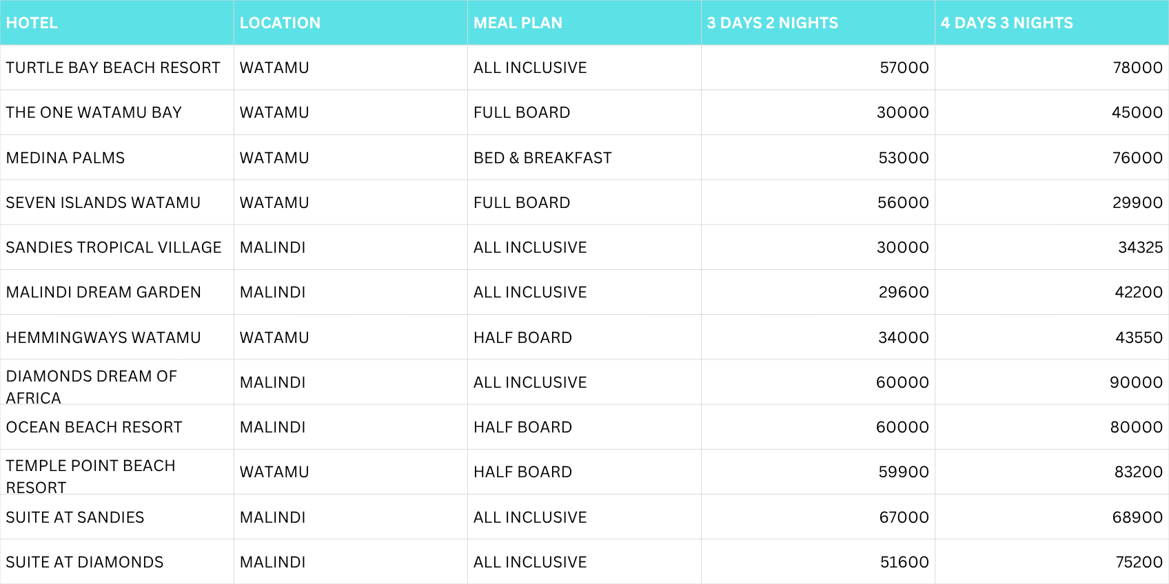The height and width of the screenshot is (584, 1169).
Task: Click the MEDINA PALMS hotel name
Action: tap(65, 158)
